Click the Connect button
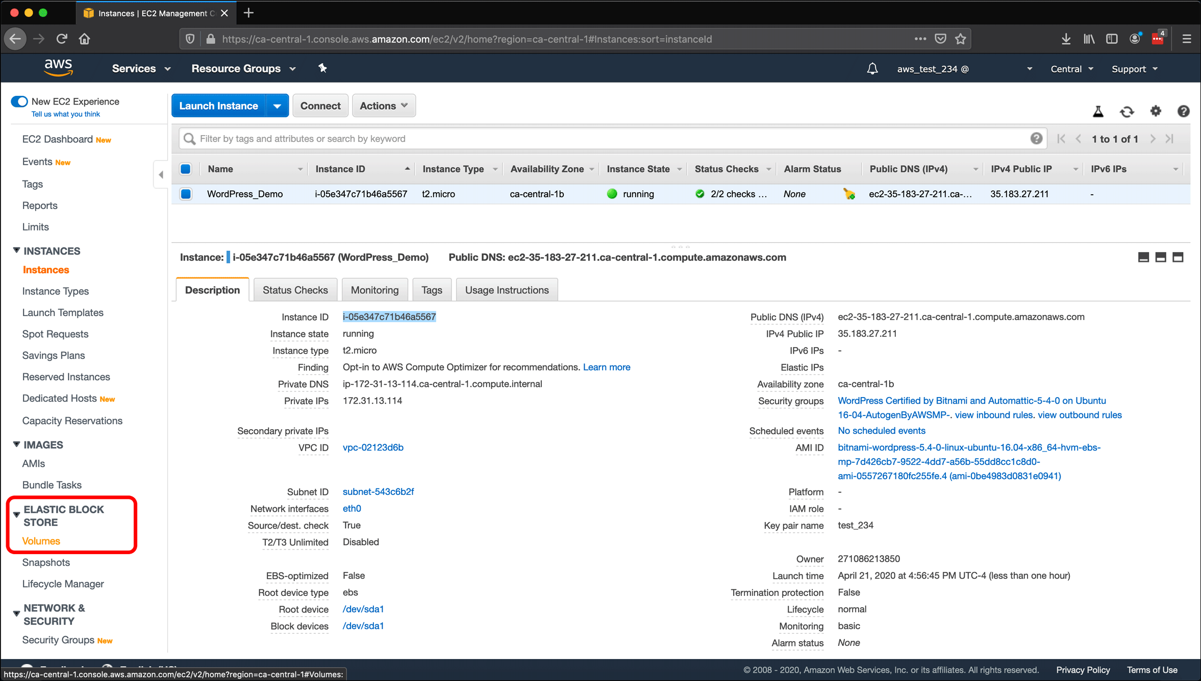 [320, 106]
